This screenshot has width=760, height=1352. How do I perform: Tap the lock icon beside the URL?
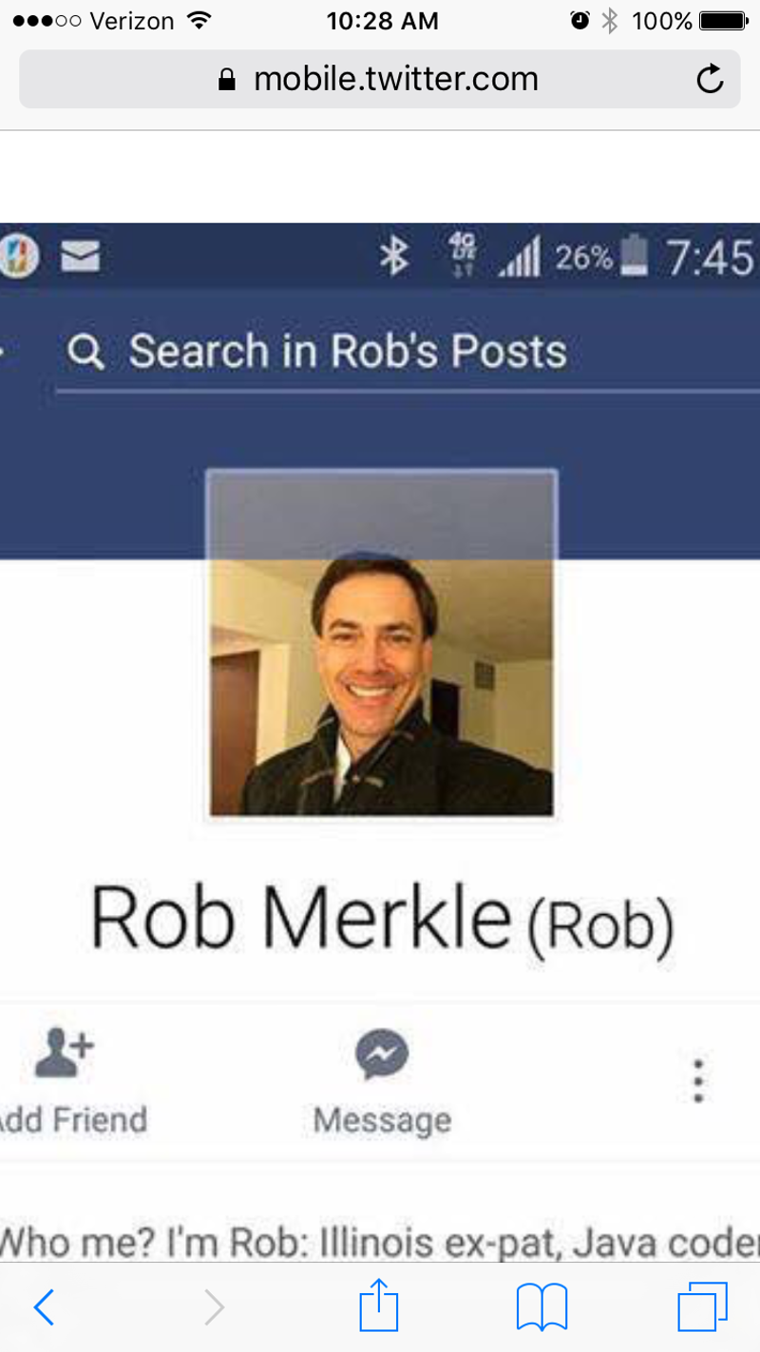226,80
